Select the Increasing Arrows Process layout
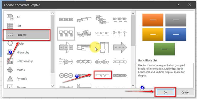The image size is (197, 99). tap(84, 48)
